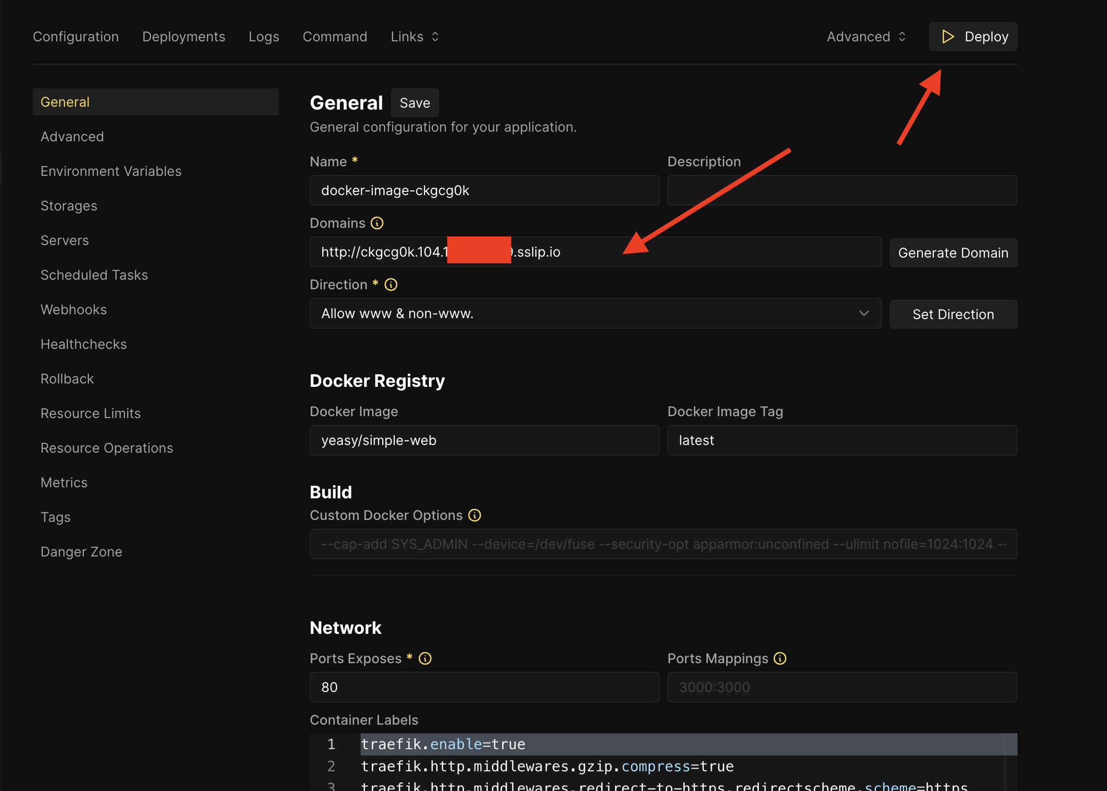Focus the Name input field

pyautogui.click(x=485, y=190)
